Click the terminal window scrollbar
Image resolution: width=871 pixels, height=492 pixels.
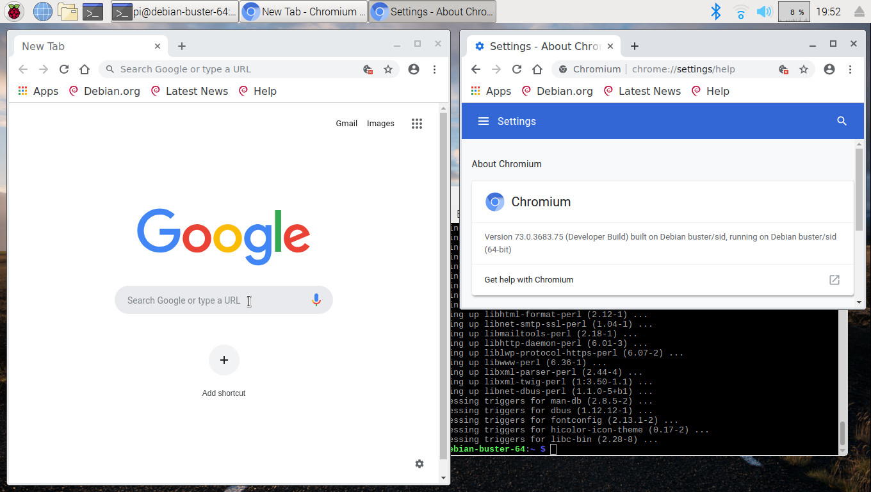click(843, 434)
